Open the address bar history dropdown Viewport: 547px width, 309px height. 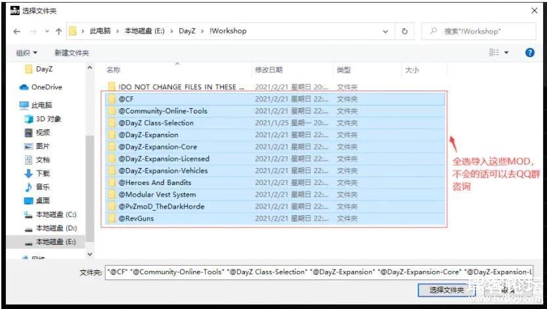click(x=385, y=31)
